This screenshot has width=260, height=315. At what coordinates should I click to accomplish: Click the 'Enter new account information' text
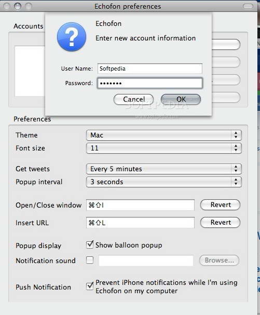pos(145,38)
